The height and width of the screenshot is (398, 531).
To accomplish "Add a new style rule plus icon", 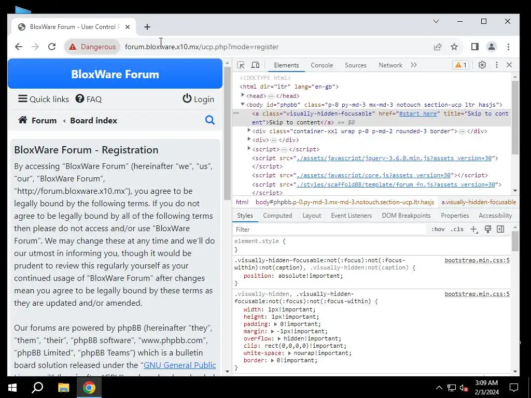I will (x=474, y=230).
